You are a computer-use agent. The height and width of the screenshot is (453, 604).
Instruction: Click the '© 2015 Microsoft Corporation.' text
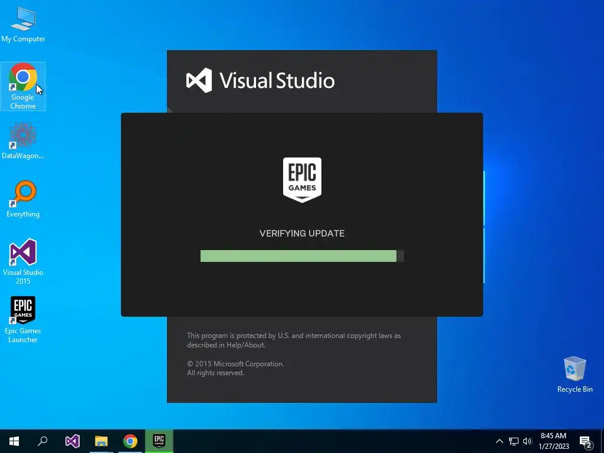(x=235, y=363)
